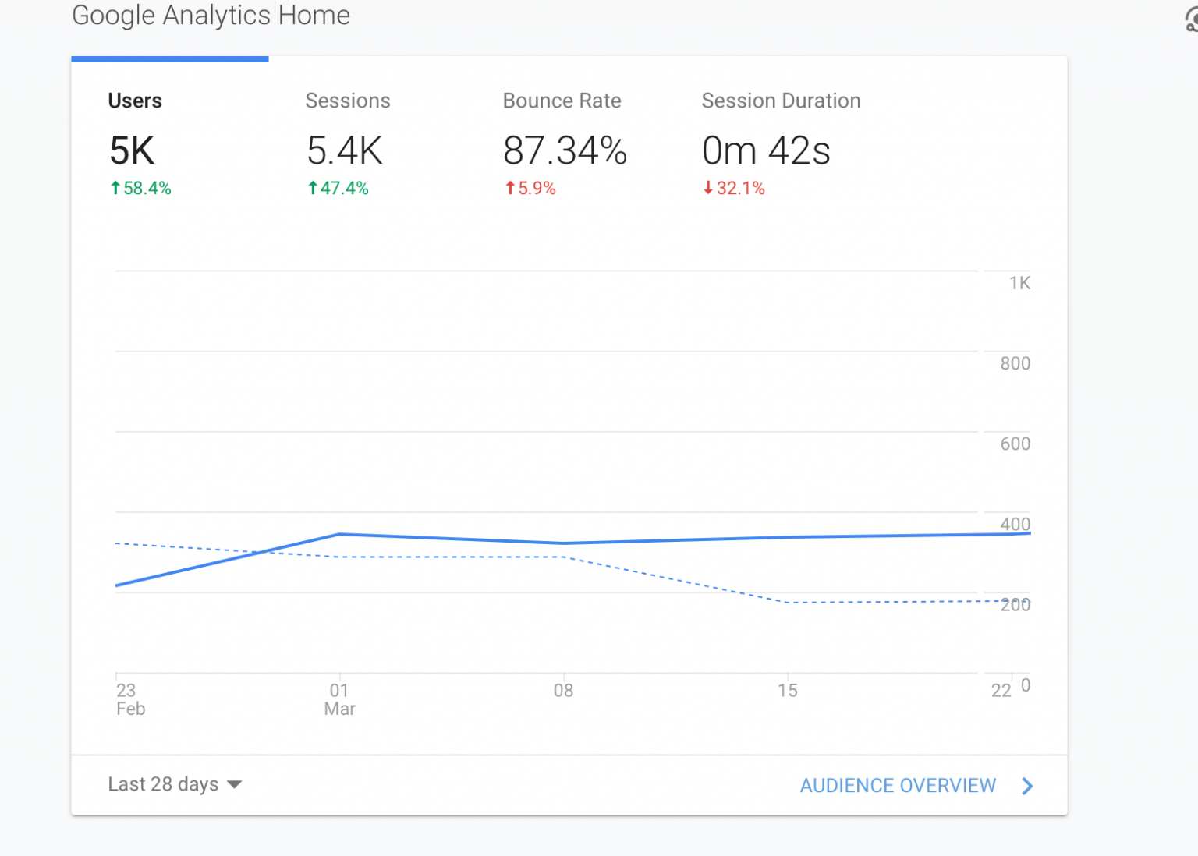Click the 800 y-axis label
This screenshot has height=856, width=1198.
tap(1015, 363)
